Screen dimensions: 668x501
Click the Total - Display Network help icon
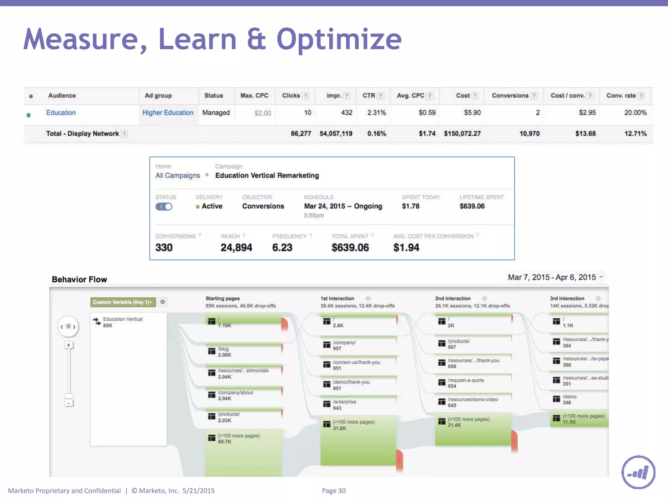124,134
